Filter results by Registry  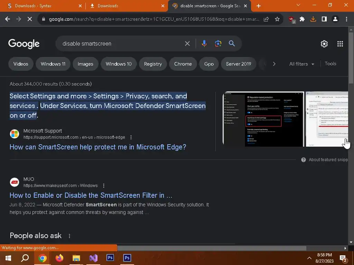pos(153,64)
